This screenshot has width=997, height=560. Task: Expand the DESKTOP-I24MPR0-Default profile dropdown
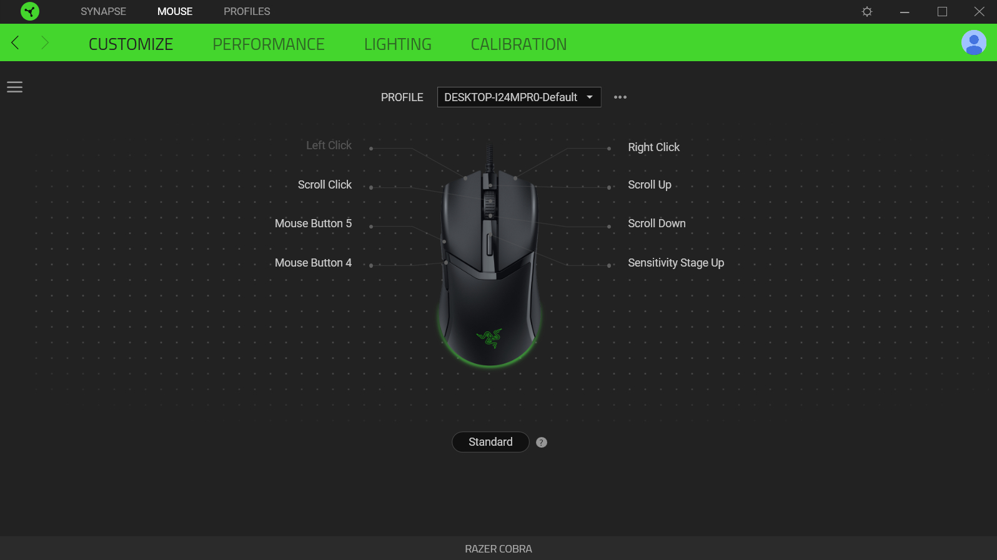(x=519, y=97)
